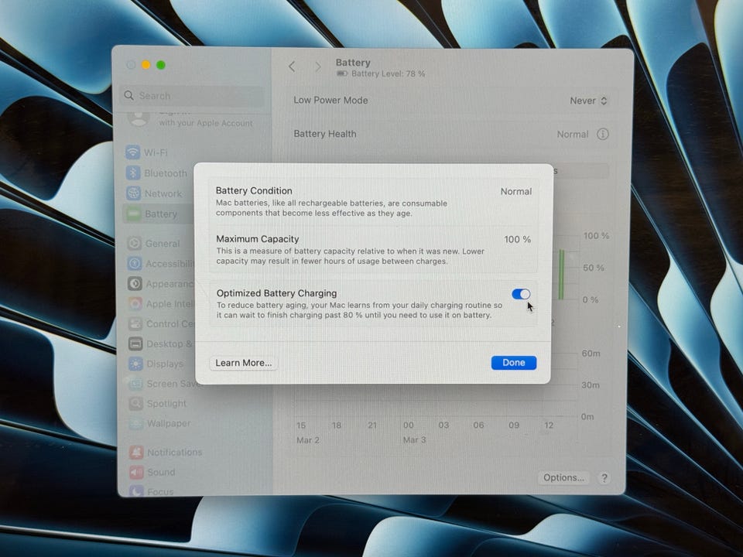Open the Options button
The image size is (743, 557).
(x=563, y=477)
